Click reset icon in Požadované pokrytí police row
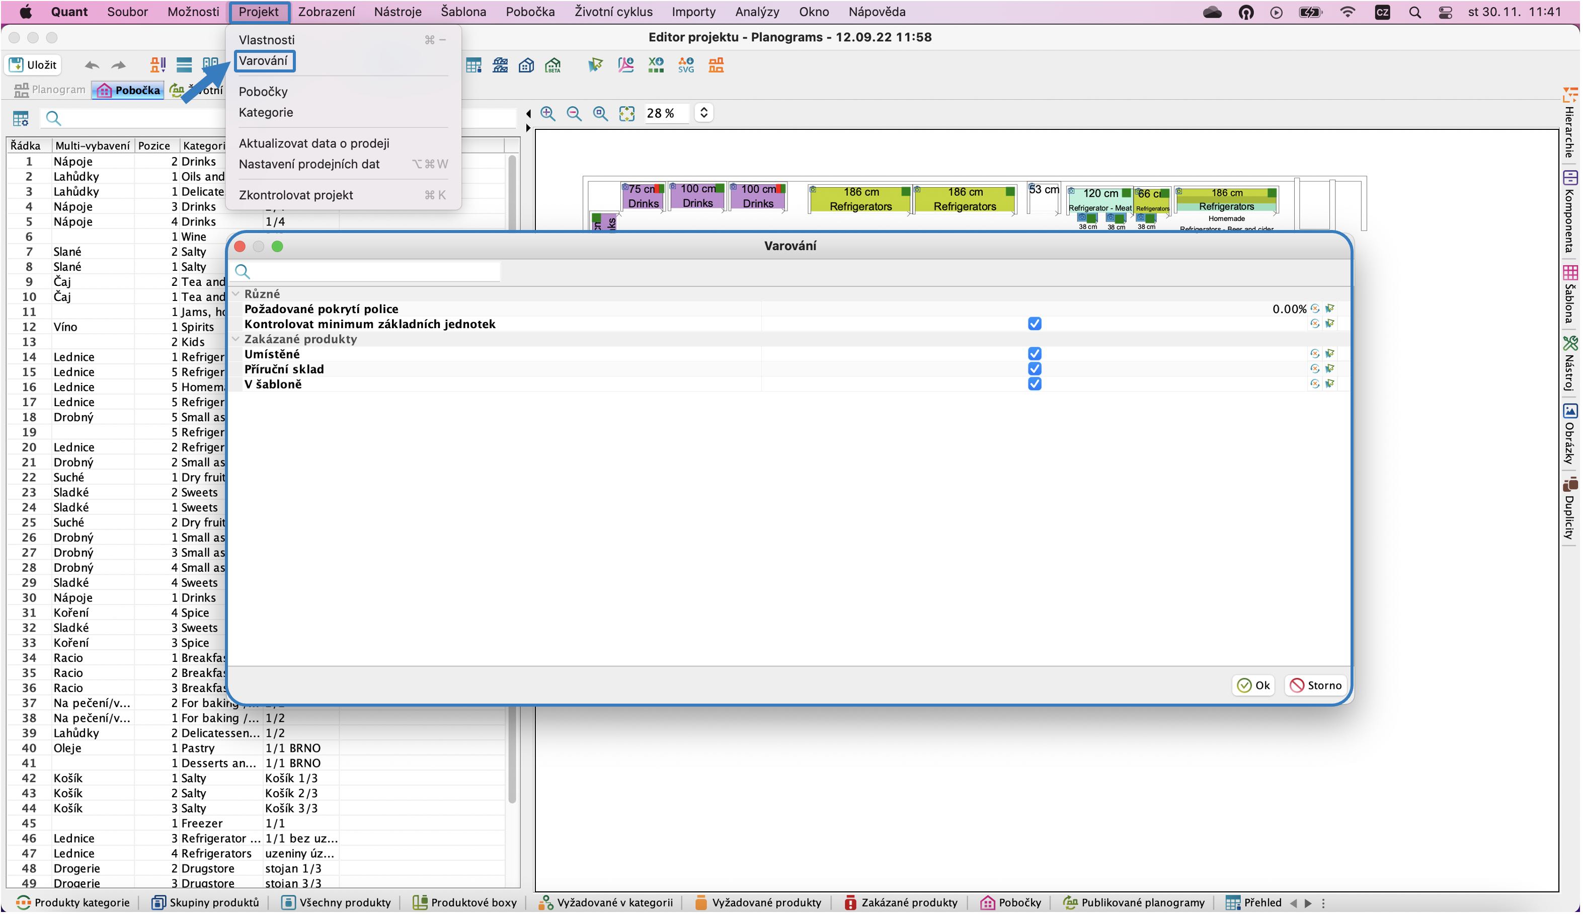 (x=1315, y=309)
